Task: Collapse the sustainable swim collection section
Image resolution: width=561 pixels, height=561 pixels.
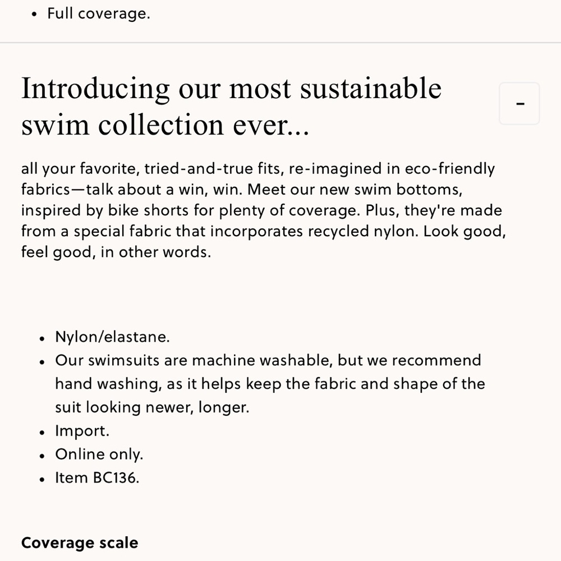Action: pos(519,103)
